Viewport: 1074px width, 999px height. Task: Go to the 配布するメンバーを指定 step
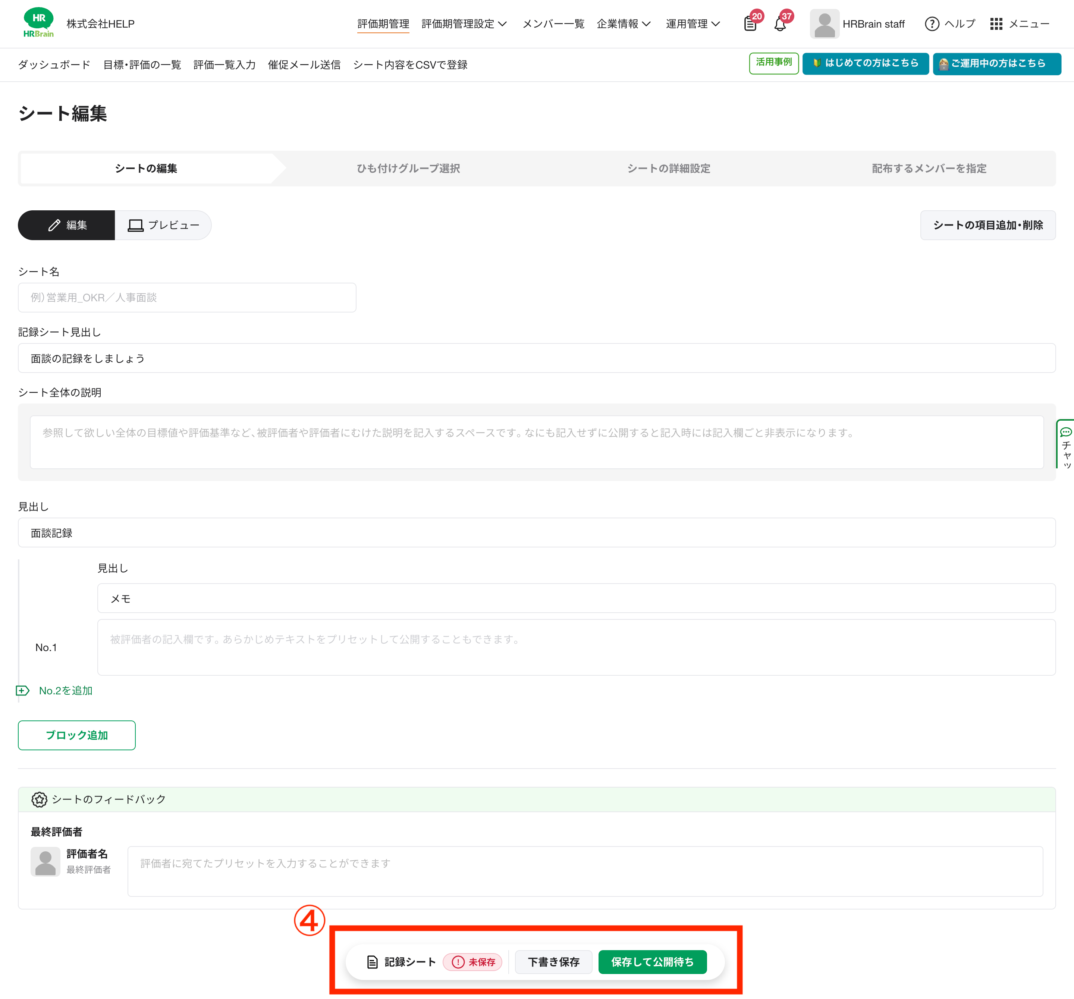929,168
